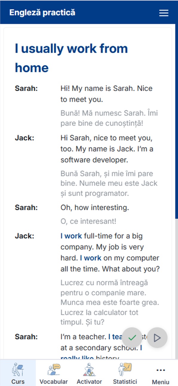Click the highlighted 'really like' phrase

click(77, 358)
